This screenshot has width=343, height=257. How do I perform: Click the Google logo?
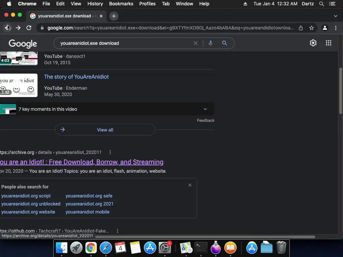coord(23,44)
